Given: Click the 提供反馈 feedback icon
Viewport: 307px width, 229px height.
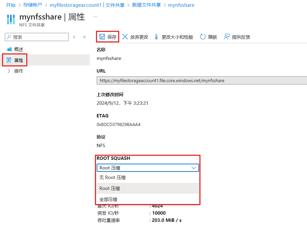Looking at the screenshot, I should coord(227,37).
